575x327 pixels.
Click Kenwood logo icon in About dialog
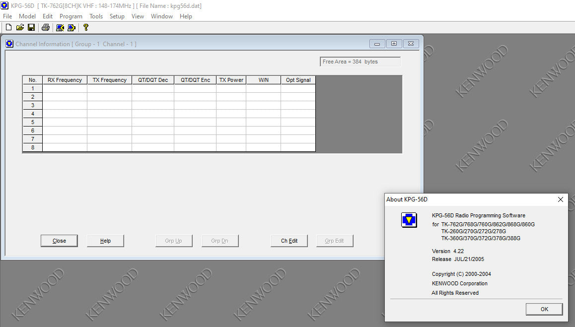[409, 220]
